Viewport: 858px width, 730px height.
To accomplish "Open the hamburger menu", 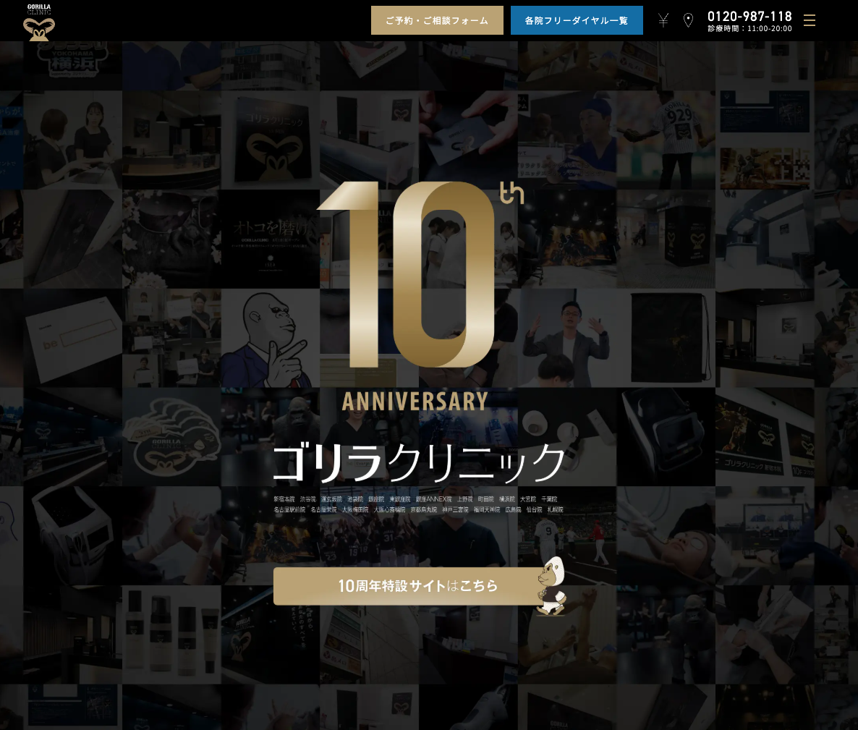I will [x=810, y=20].
